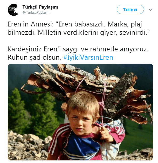The height and width of the screenshot is (163, 158).
Task: Open the @TurkcuPaylasim handle link
Action: [37, 12]
